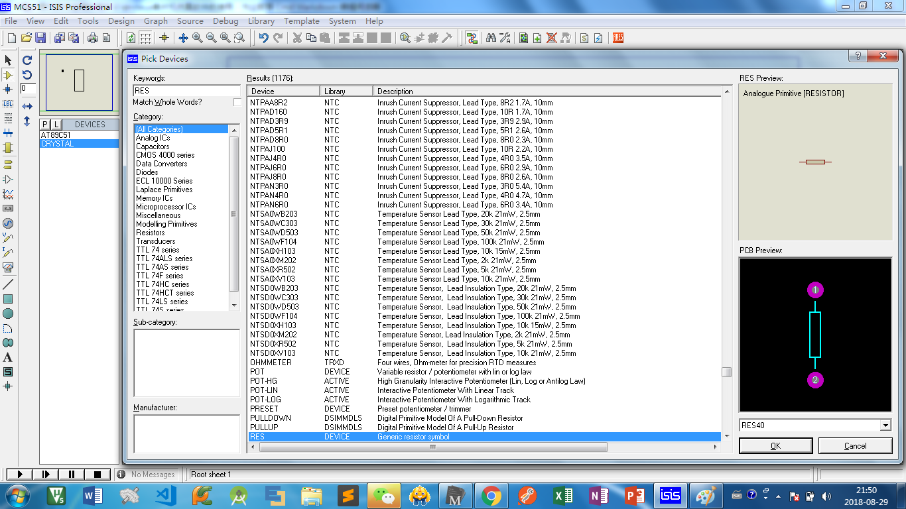Click the simulation Pause button
Viewport: 906px width, 509px height.
72,475
